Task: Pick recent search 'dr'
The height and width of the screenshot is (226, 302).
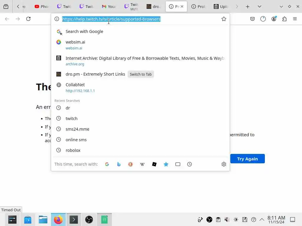Action: tap(140, 108)
